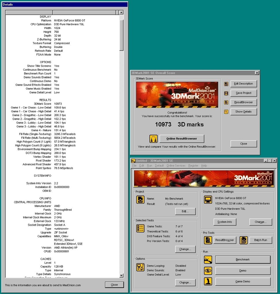Click the Selected Tests checklist icon
Screen dimensions: 280x294
[x=140, y=228]
